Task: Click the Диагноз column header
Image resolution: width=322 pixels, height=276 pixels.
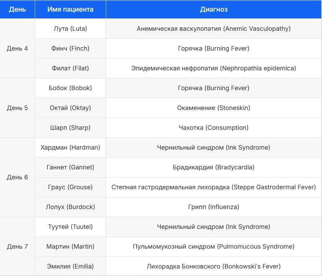Action: click(214, 9)
